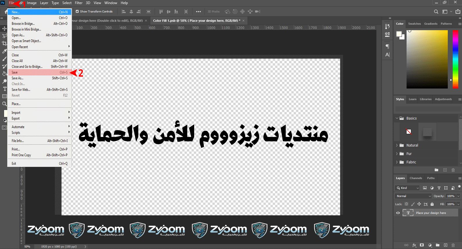
Task: Click the Align top edges icon
Action: [x=161, y=12]
